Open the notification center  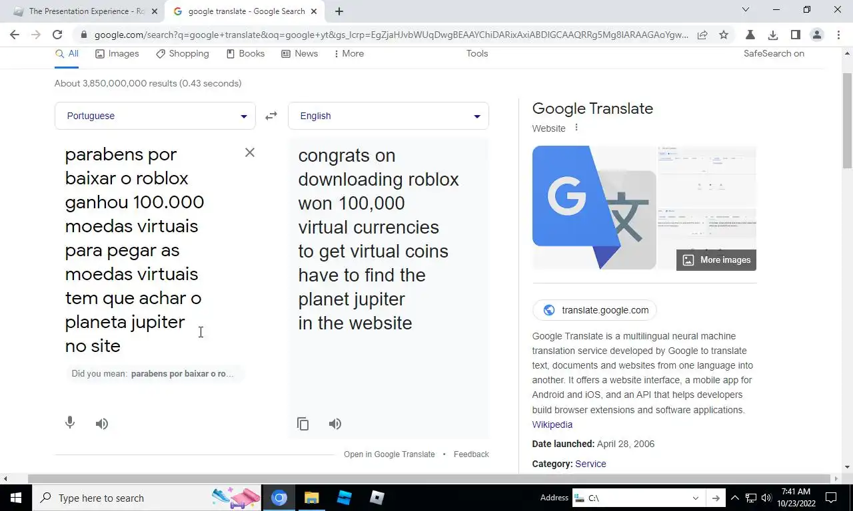pyautogui.click(x=831, y=498)
